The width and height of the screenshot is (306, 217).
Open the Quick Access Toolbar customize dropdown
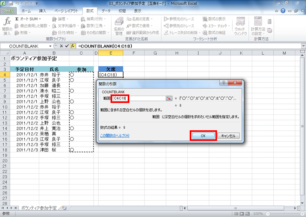[x=36, y=3]
